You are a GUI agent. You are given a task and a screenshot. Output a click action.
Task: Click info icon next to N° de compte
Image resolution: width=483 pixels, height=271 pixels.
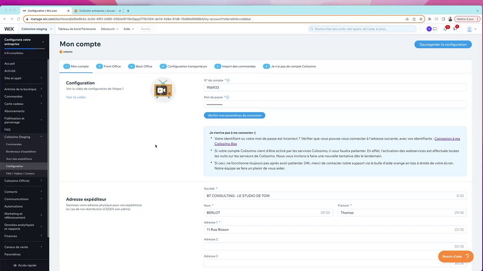point(228,80)
